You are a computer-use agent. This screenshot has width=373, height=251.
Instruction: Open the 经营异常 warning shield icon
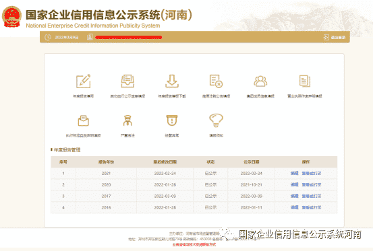pos(172,120)
